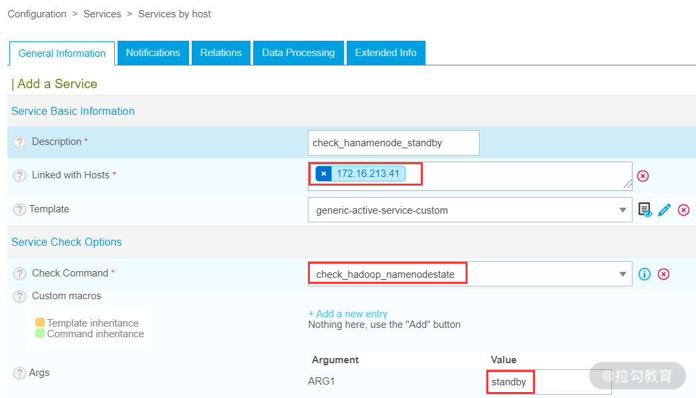Clear Linked with Hosts using red circle icon
The height and width of the screenshot is (398, 696).
pos(643,176)
